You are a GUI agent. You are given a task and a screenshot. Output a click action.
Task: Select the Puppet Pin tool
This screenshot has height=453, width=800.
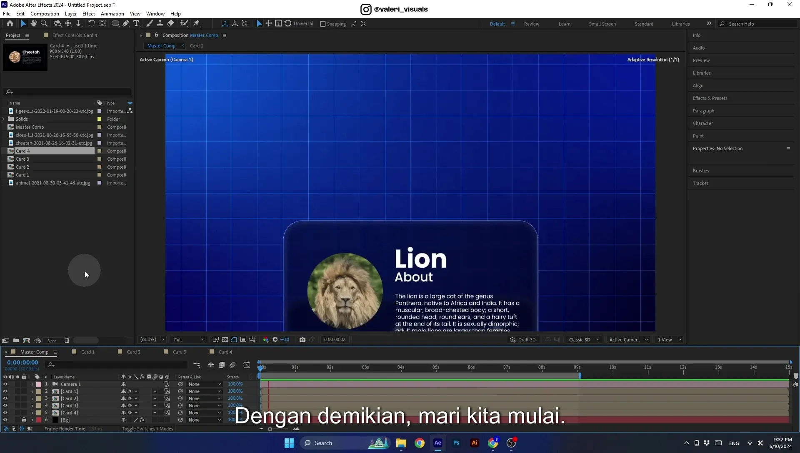197,24
